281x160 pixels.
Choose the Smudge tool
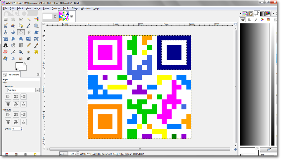coord(21,58)
